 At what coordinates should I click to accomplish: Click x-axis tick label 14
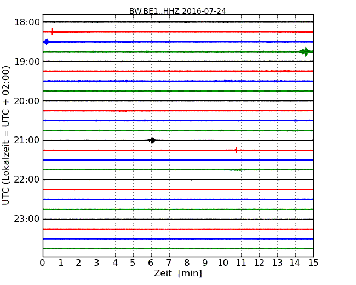click(295, 263)
